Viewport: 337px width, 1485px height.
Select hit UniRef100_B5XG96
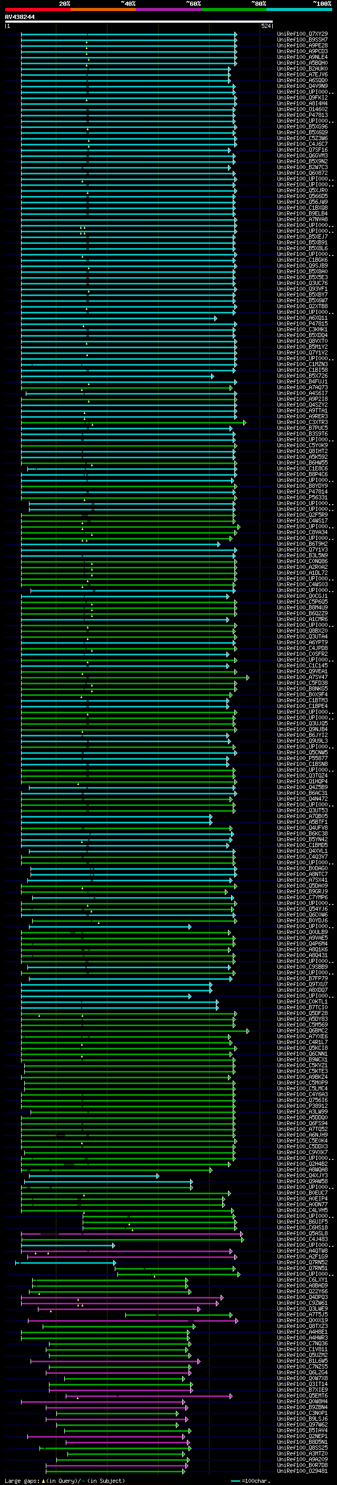click(x=302, y=127)
